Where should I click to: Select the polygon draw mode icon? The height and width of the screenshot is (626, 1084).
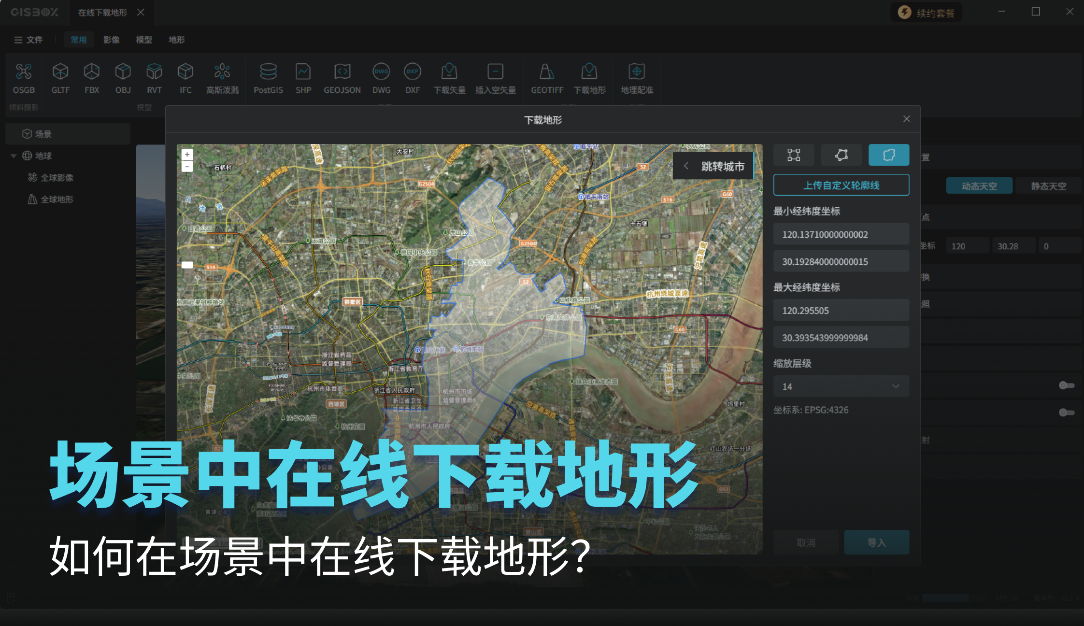tap(842, 155)
